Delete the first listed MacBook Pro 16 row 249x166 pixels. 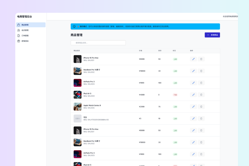201,71
